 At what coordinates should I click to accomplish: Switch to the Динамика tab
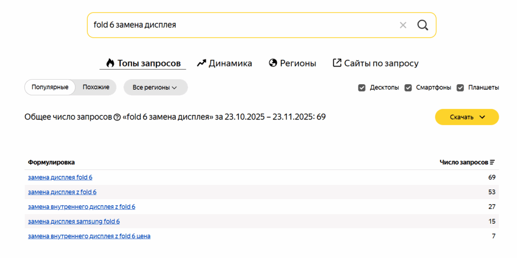pos(224,63)
